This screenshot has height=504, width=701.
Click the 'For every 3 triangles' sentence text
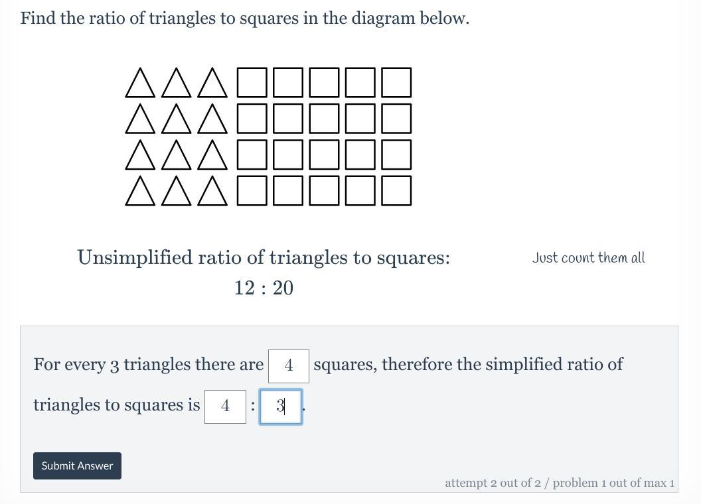click(x=148, y=365)
